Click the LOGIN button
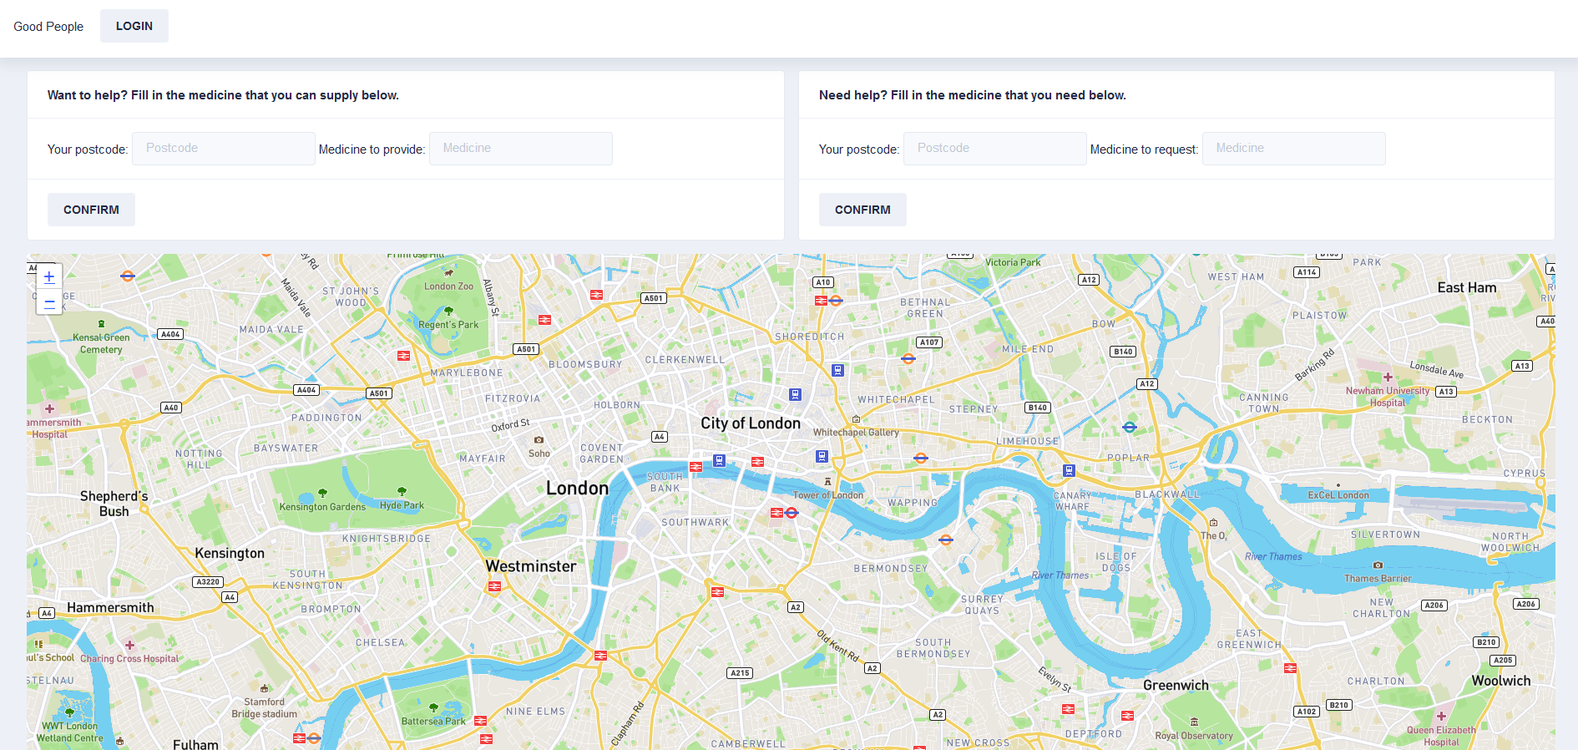1578x750 pixels. point(134,26)
